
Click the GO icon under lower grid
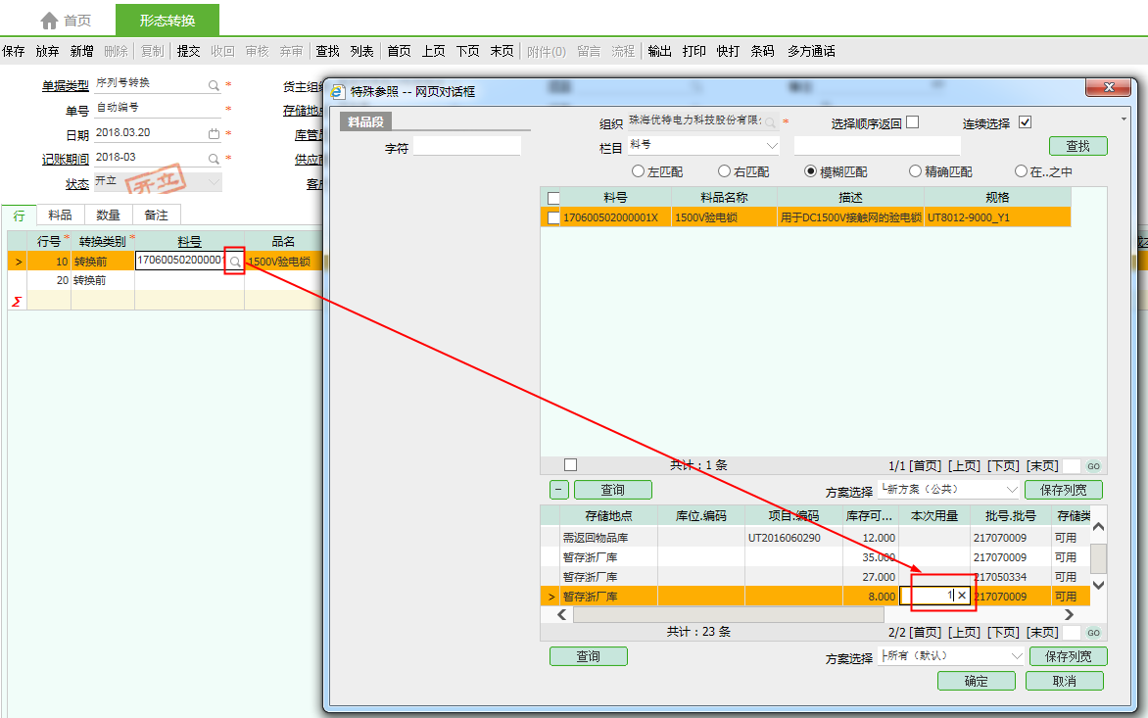1094,633
